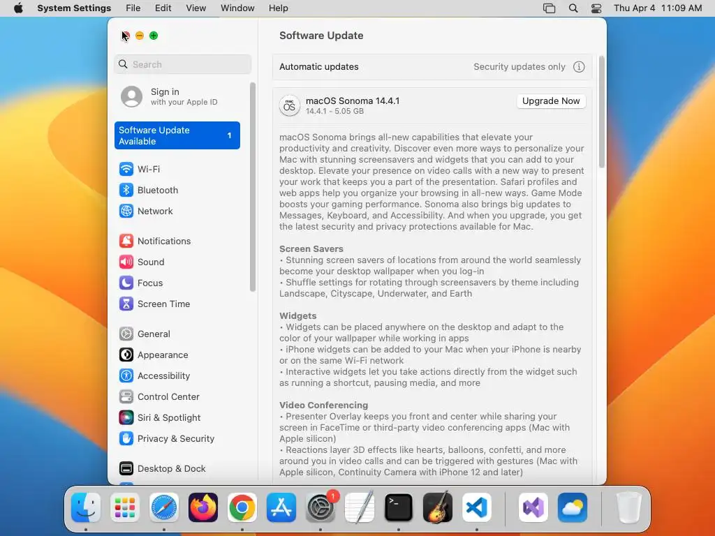This screenshot has height=536, width=715.
Task: Open App Store from the Dock
Action: click(x=281, y=507)
